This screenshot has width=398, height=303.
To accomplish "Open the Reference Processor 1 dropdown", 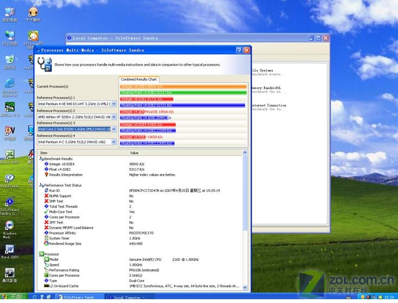I will click(x=114, y=104).
